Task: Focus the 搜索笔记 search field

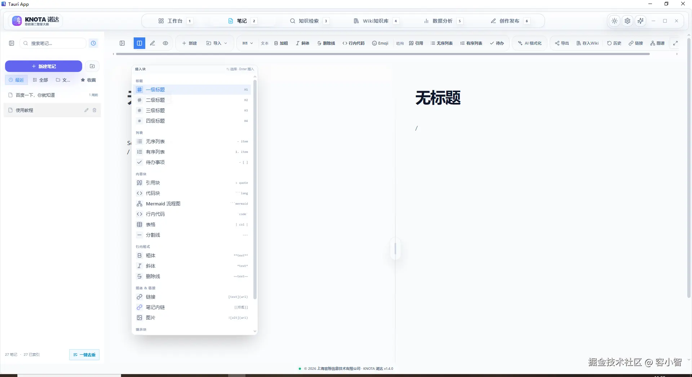Action: point(53,43)
